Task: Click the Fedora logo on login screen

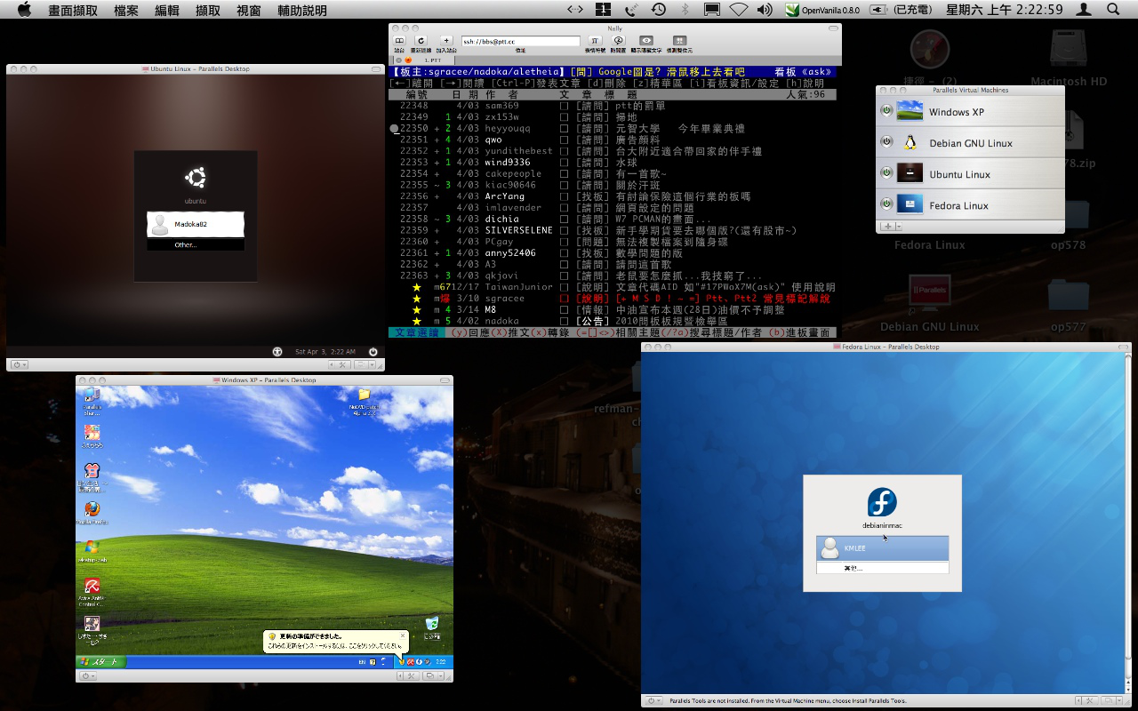Action: tap(882, 502)
